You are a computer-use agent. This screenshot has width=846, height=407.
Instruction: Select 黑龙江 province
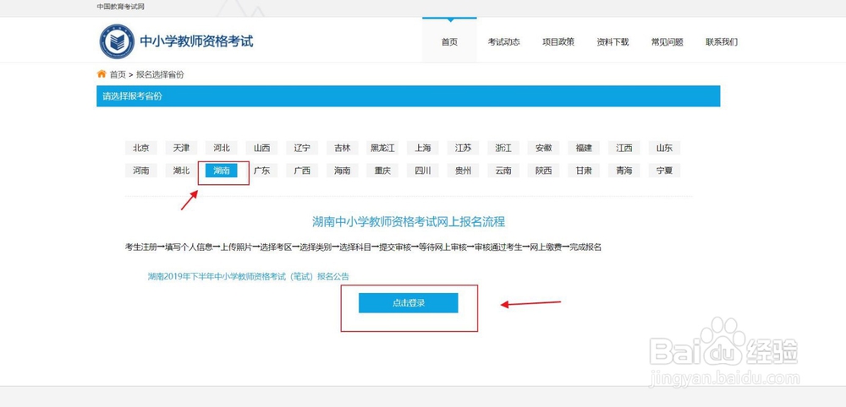(x=382, y=148)
